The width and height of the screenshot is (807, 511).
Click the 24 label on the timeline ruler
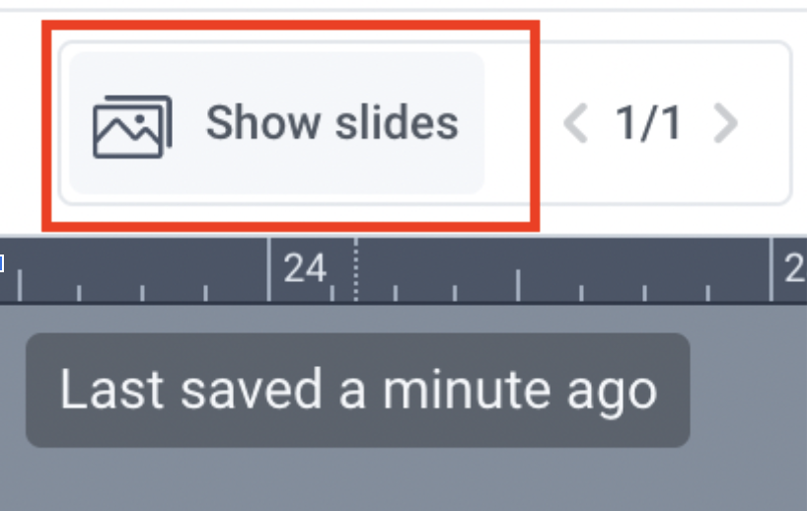(x=305, y=267)
